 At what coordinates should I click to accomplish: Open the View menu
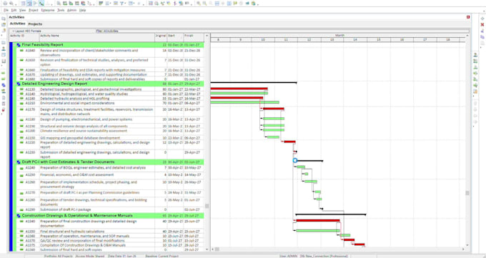[23, 10]
